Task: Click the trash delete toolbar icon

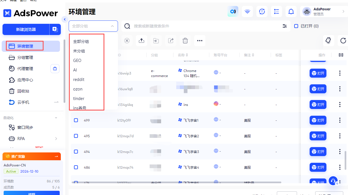Action: pyautogui.click(x=185, y=41)
